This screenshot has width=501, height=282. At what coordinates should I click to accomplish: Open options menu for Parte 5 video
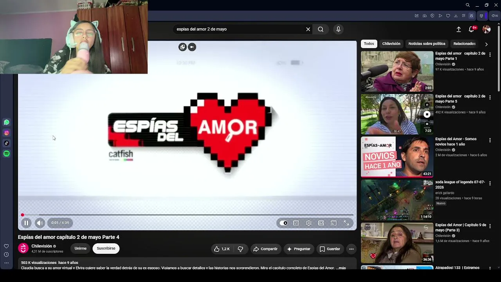490,98
